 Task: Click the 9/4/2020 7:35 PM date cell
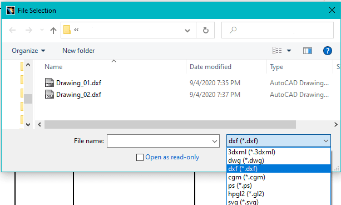[215, 83]
